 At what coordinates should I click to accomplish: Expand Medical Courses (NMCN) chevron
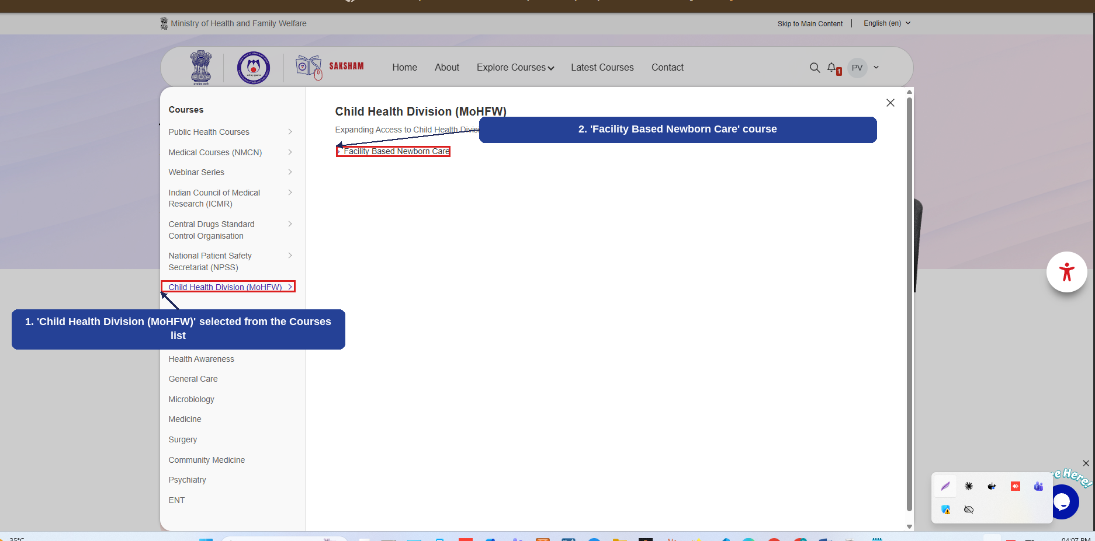point(290,152)
